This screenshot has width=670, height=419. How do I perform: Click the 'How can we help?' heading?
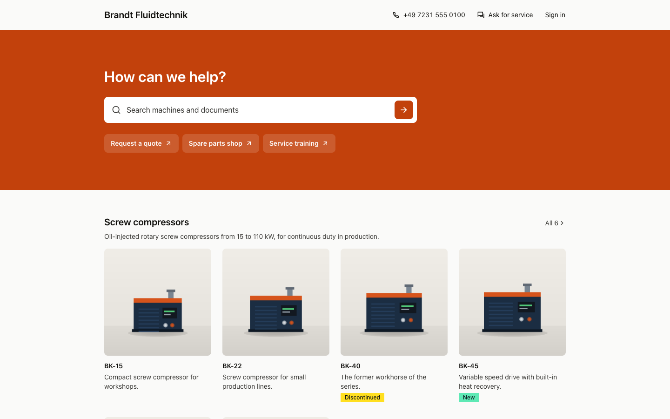tap(165, 77)
